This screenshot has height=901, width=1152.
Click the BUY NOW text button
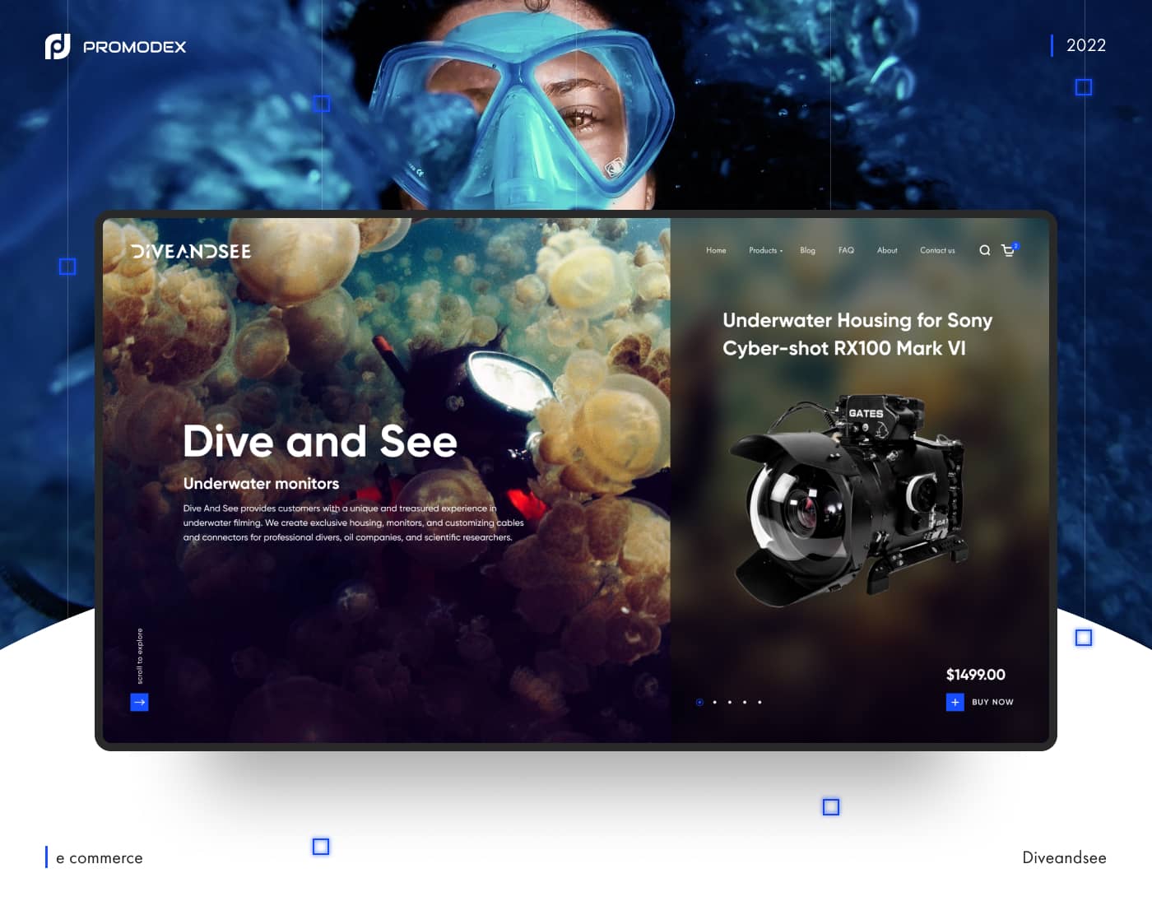click(992, 702)
